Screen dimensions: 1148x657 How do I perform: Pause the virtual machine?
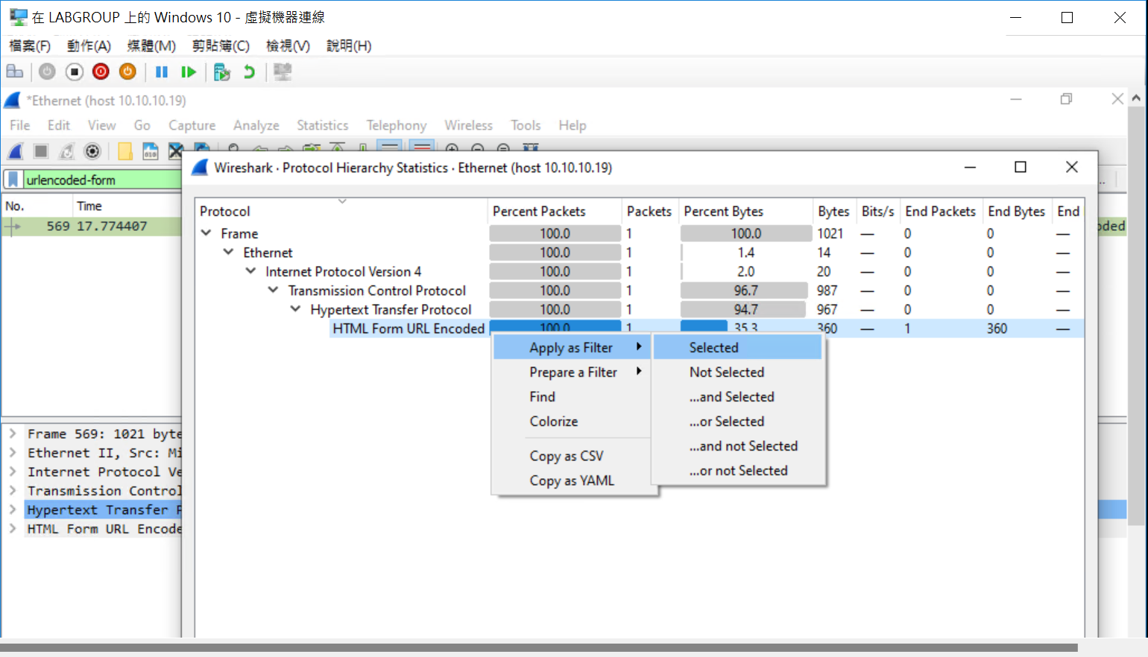162,72
